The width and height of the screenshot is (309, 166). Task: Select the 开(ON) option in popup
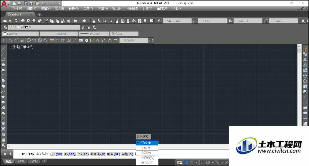click(x=147, y=143)
